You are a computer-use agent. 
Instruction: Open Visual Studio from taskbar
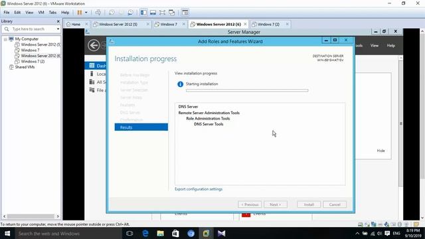click(x=221, y=233)
